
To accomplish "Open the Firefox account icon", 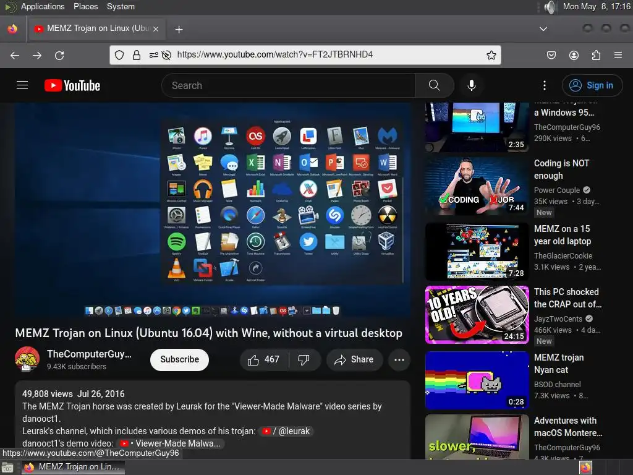I will [574, 55].
